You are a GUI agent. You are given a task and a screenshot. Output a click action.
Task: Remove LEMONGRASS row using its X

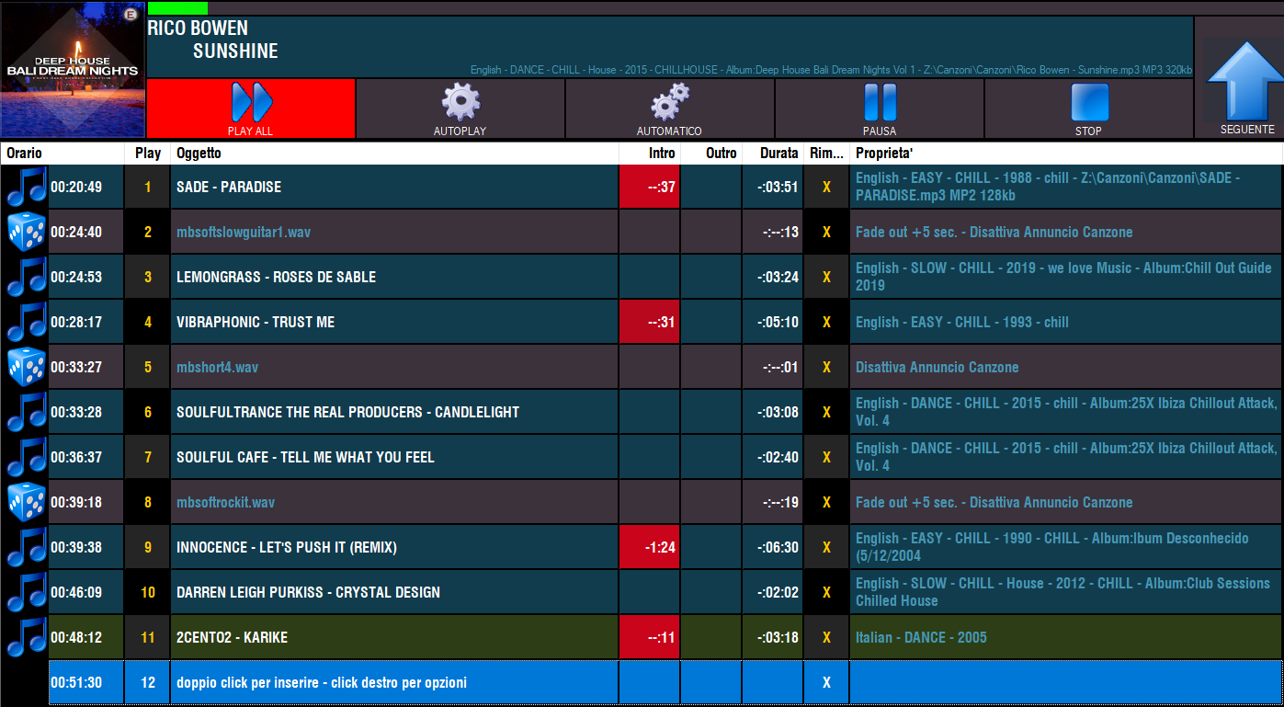pyautogui.click(x=826, y=277)
